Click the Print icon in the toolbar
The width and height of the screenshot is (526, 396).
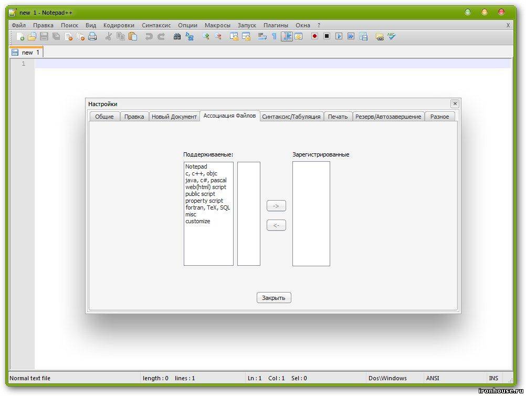coord(92,36)
